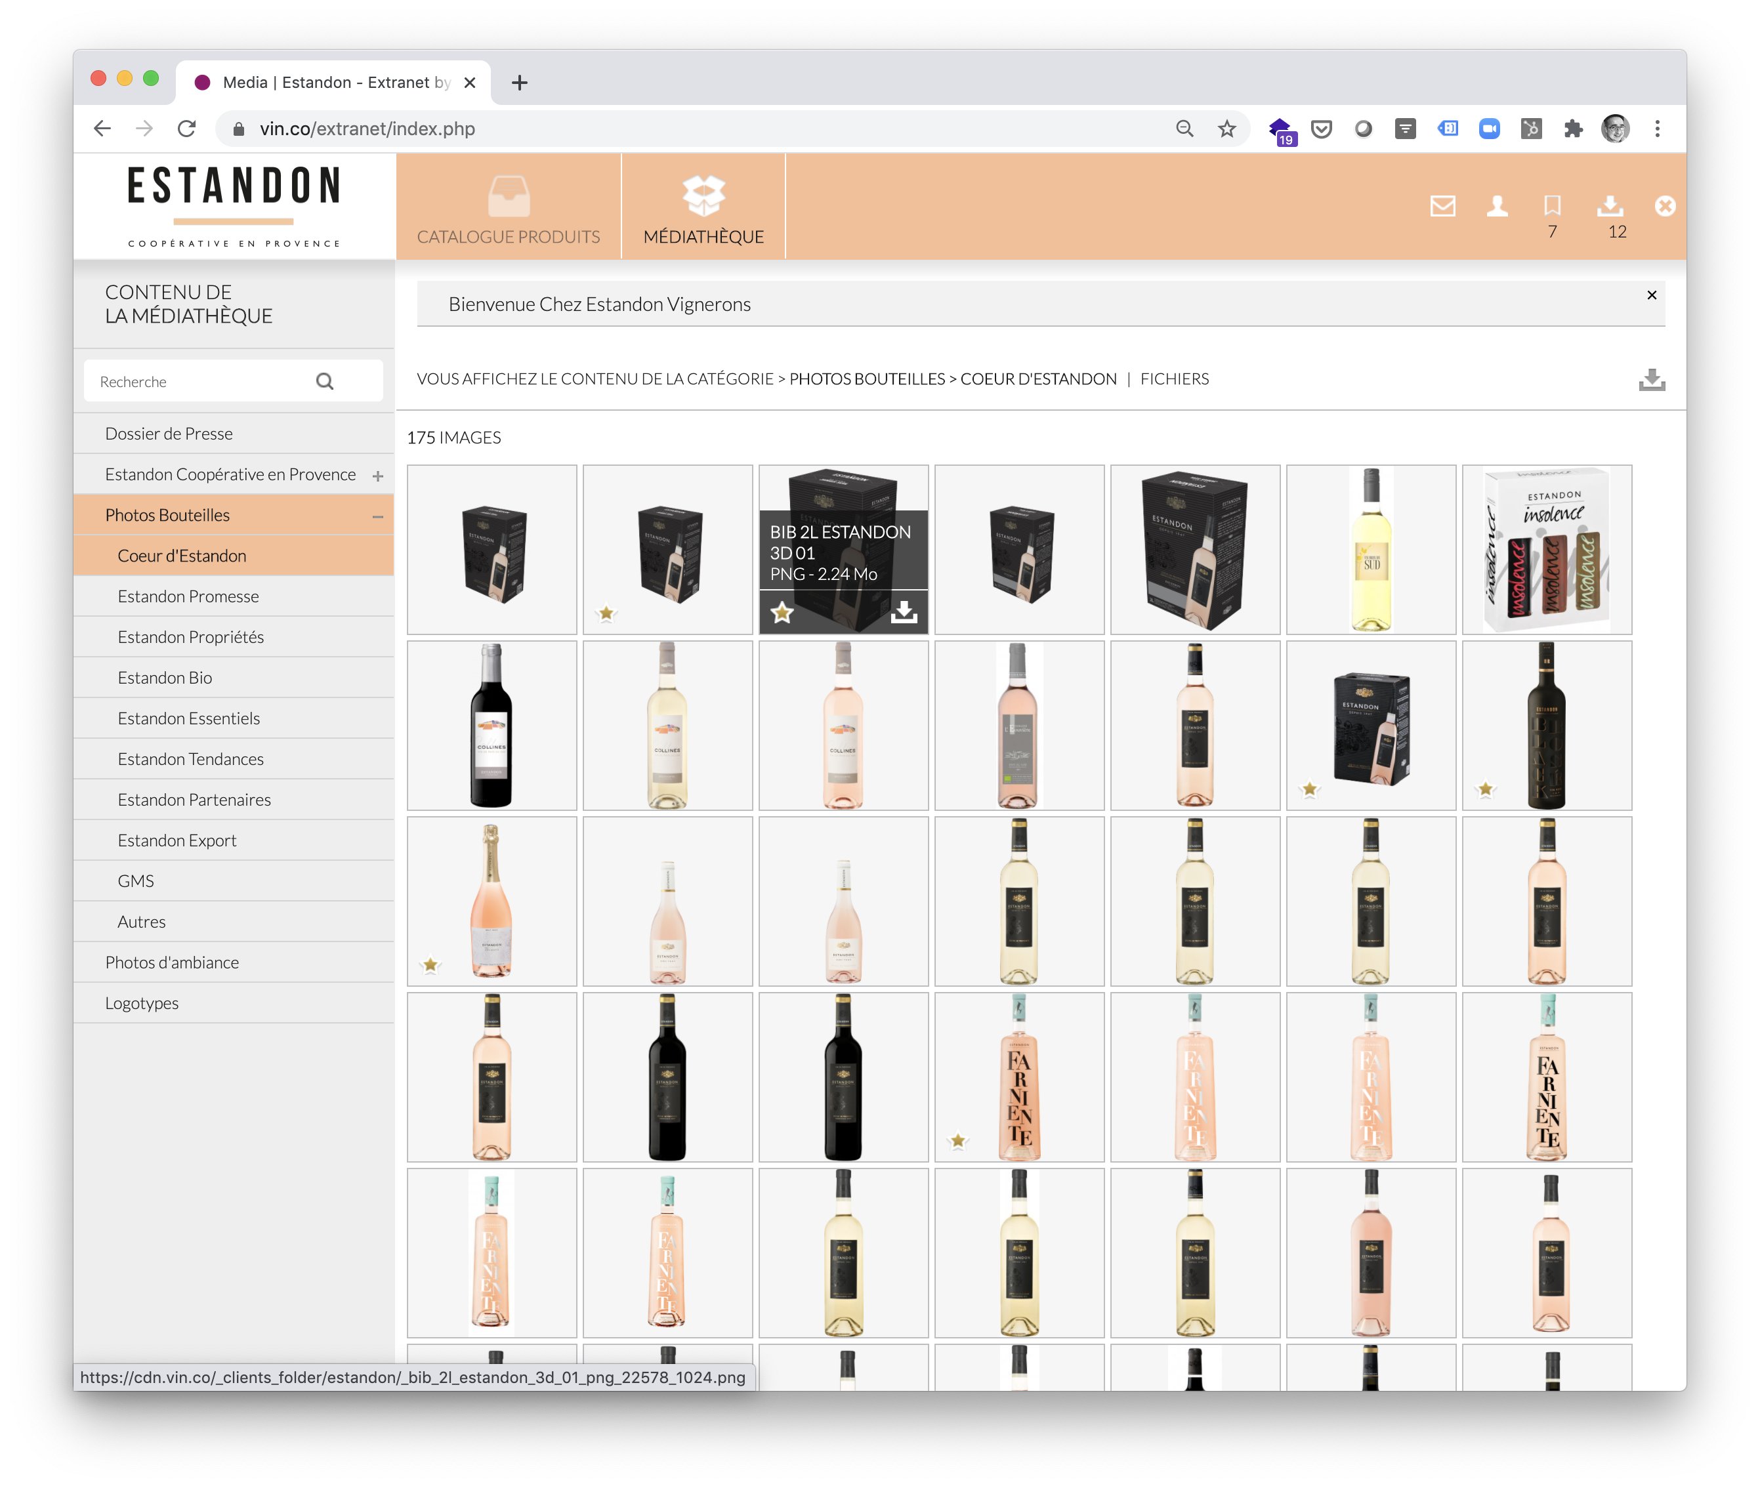This screenshot has width=1760, height=1488.
Task: Collapse Photos Bouteilles with minus sign
Action: pyautogui.click(x=378, y=516)
